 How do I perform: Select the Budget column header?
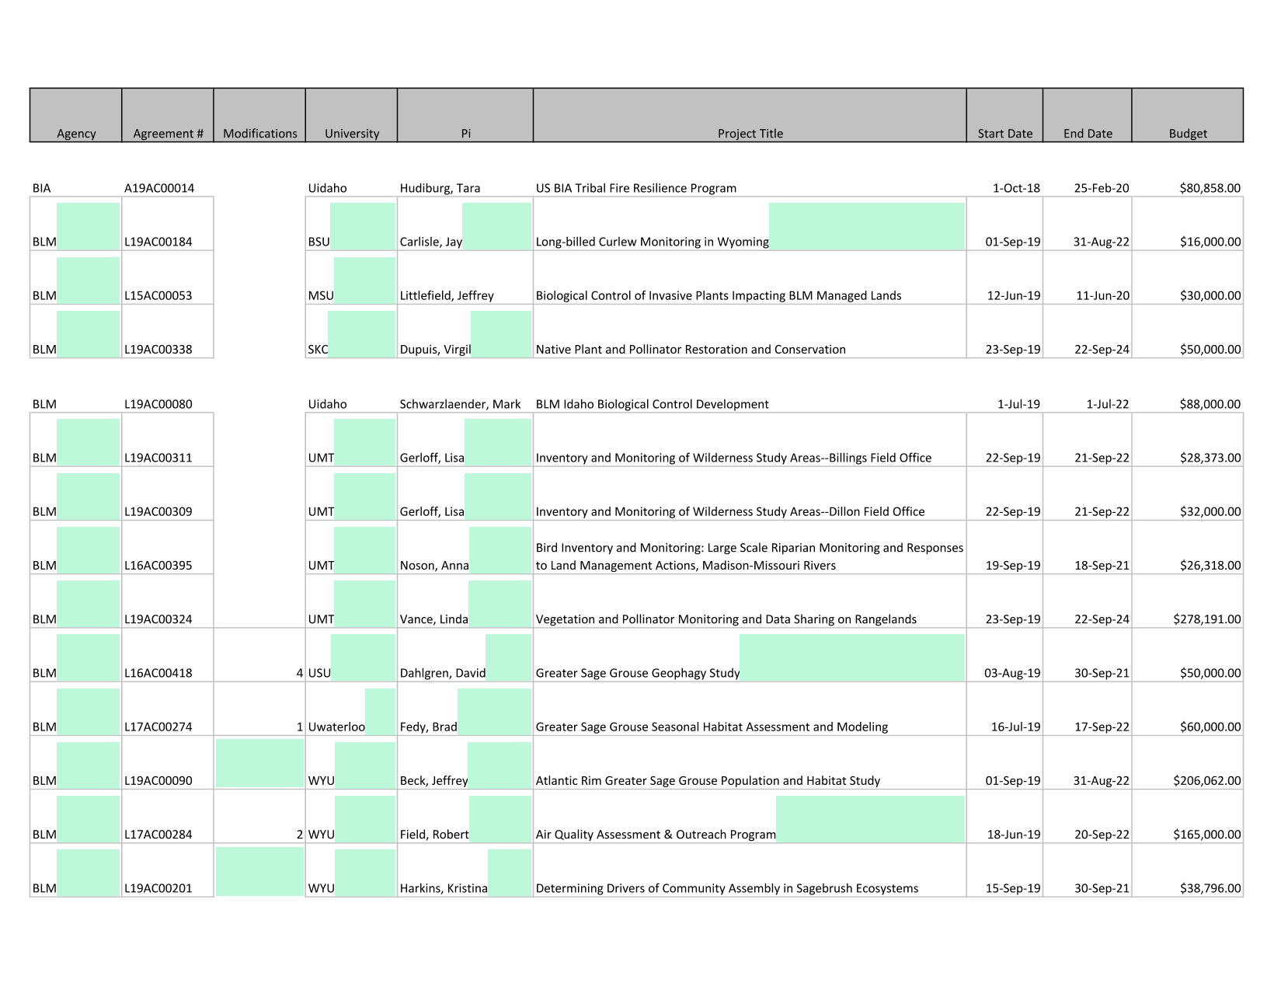pyautogui.click(x=1188, y=115)
